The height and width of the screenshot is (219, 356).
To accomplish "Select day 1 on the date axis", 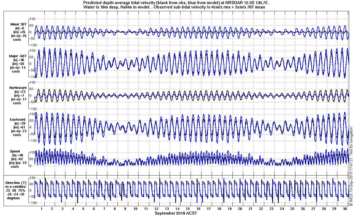I will pos(42,209).
